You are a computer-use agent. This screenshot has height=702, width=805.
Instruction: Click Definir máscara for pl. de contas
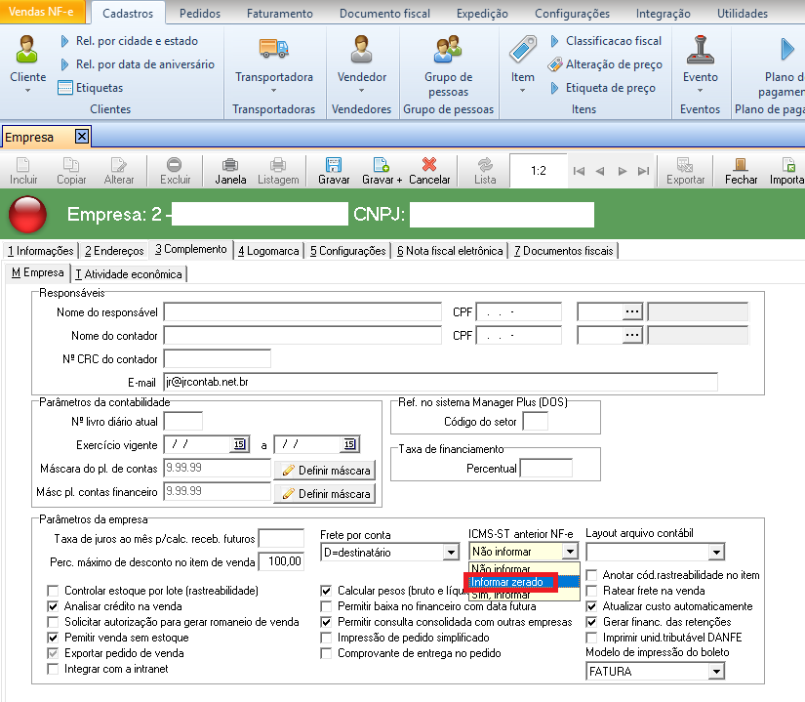pos(326,470)
